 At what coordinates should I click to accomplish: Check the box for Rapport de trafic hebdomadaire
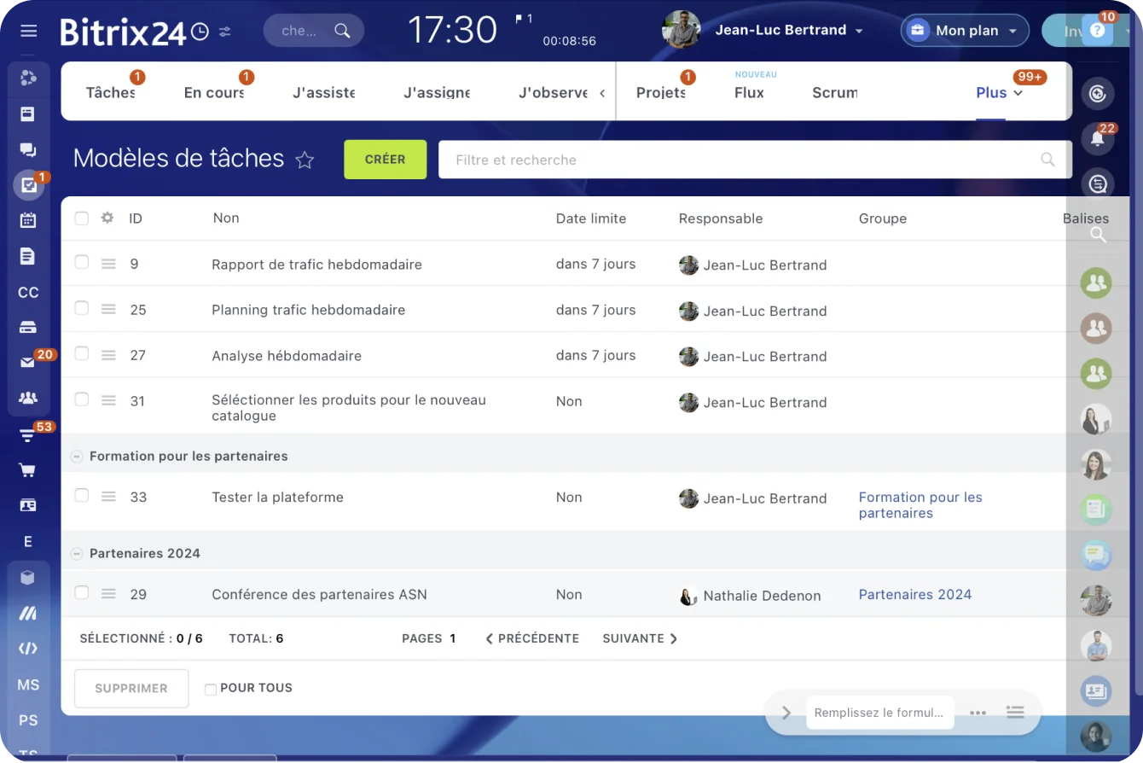pos(81,262)
